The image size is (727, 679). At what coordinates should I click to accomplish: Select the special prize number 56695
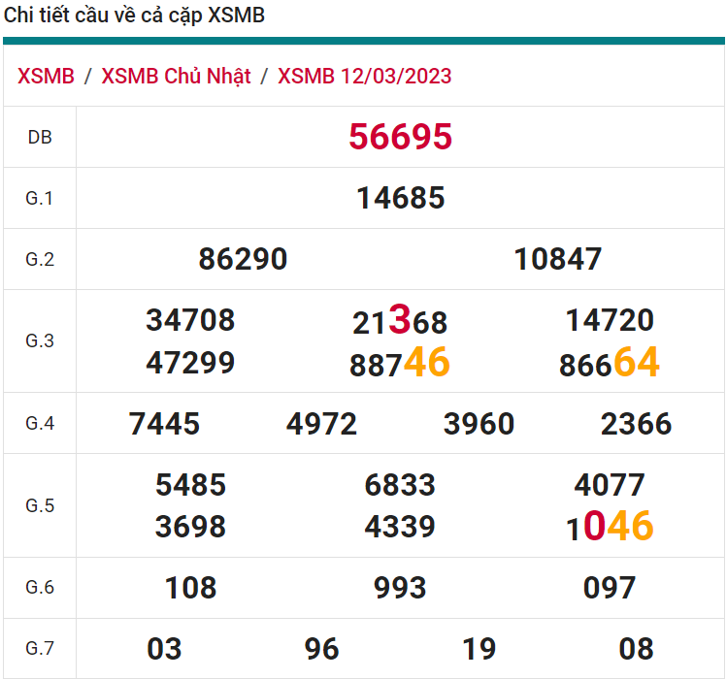[401, 137]
